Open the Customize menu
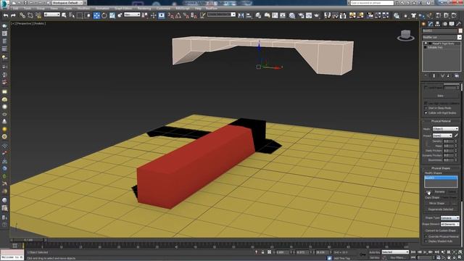Image resolution: width=464 pixels, height=261 pixels. tap(163, 9)
